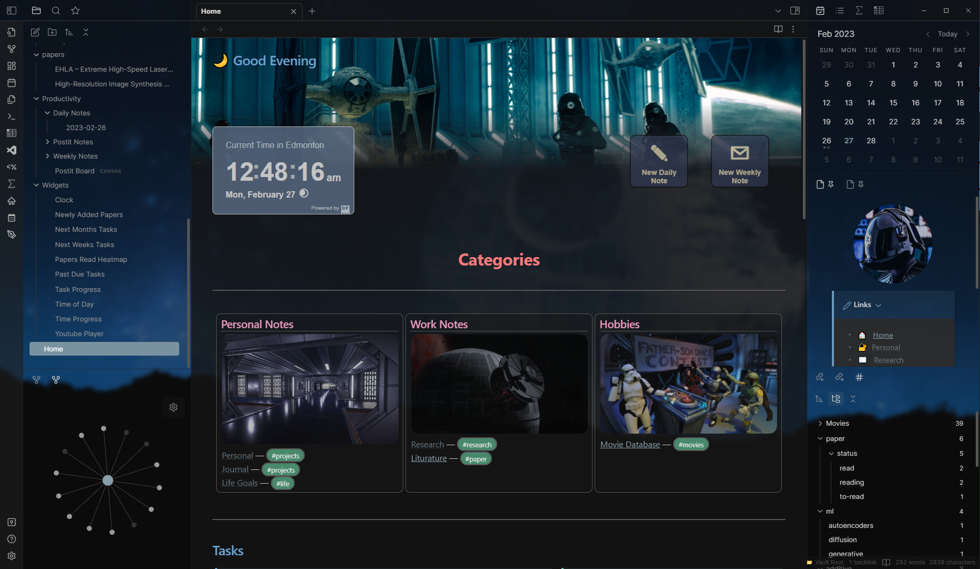Go to next month in calendar
The height and width of the screenshot is (569, 980).
(967, 34)
